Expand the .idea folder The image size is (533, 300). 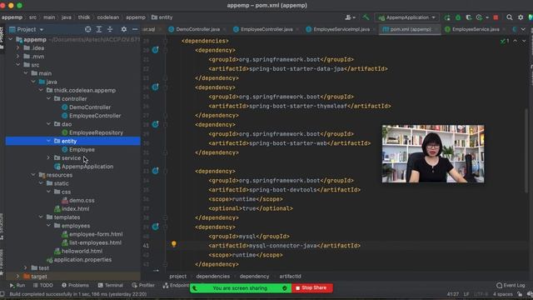click(x=18, y=48)
